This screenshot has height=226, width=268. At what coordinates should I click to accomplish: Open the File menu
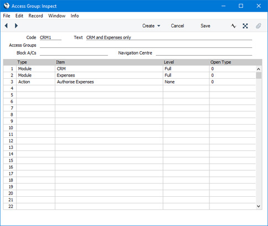pos(7,16)
